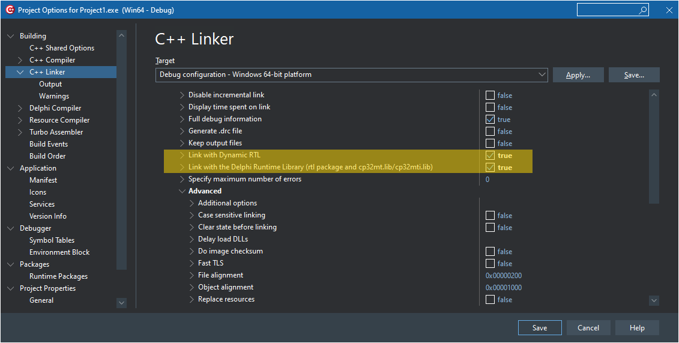Viewport: 679px width, 343px height.
Task: Click the C++Builder app icon in title bar
Action: pyautogui.click(x=10, y=10)
